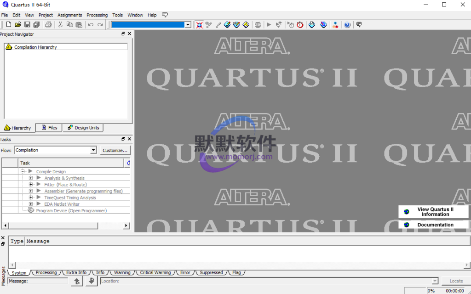The image size is (471, 294).
Task: Click the Customize... button
Action: (115, 150)
